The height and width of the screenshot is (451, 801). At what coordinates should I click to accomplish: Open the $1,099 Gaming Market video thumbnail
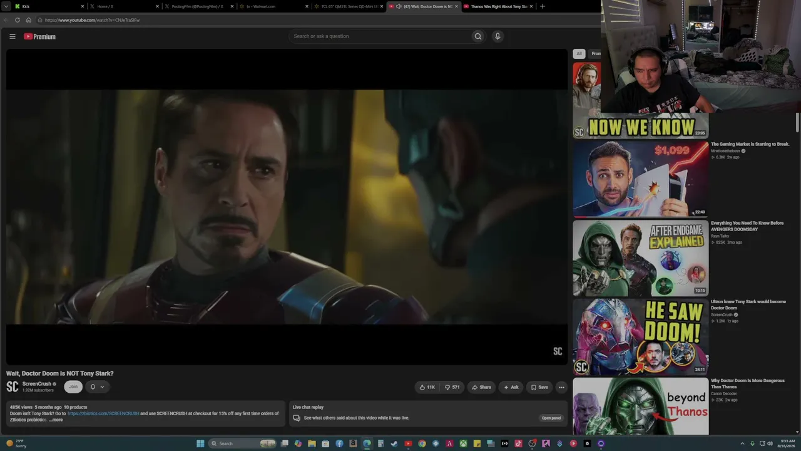point(640,179)
